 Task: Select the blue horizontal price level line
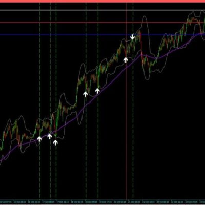[102, 35]
